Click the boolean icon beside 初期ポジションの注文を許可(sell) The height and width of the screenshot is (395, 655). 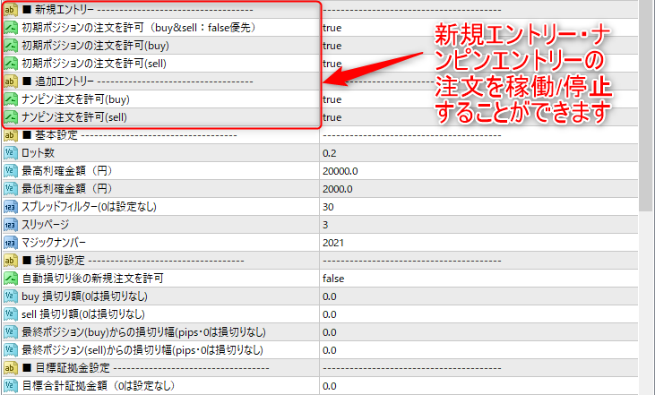[x=11, y=64]
